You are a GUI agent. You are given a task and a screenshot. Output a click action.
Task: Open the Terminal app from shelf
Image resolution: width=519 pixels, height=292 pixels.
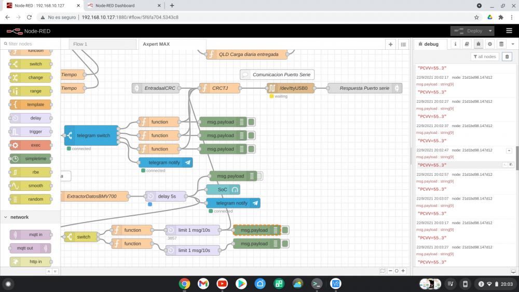317,284
